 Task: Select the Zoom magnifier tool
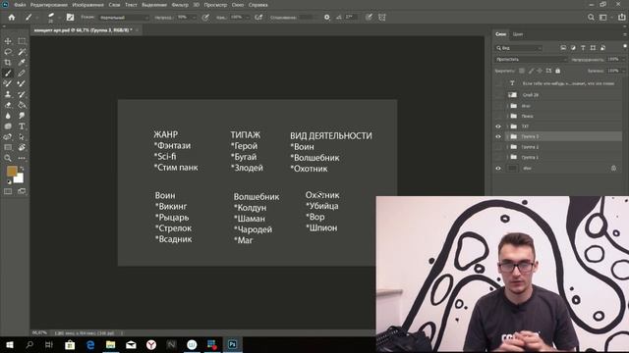pyautogui.click(x=8, y=158)
